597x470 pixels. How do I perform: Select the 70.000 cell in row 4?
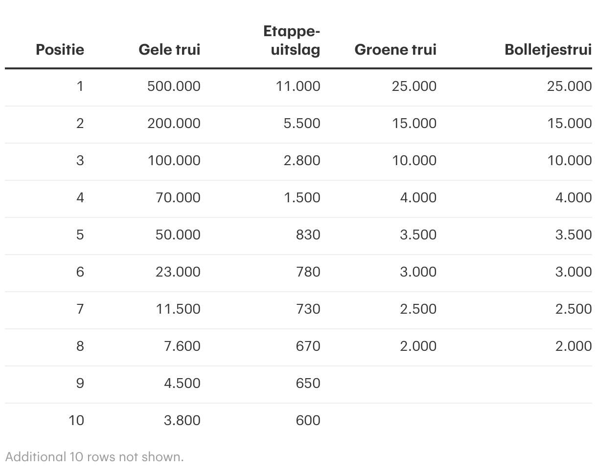pyautogui.click(x=178, y=197)
